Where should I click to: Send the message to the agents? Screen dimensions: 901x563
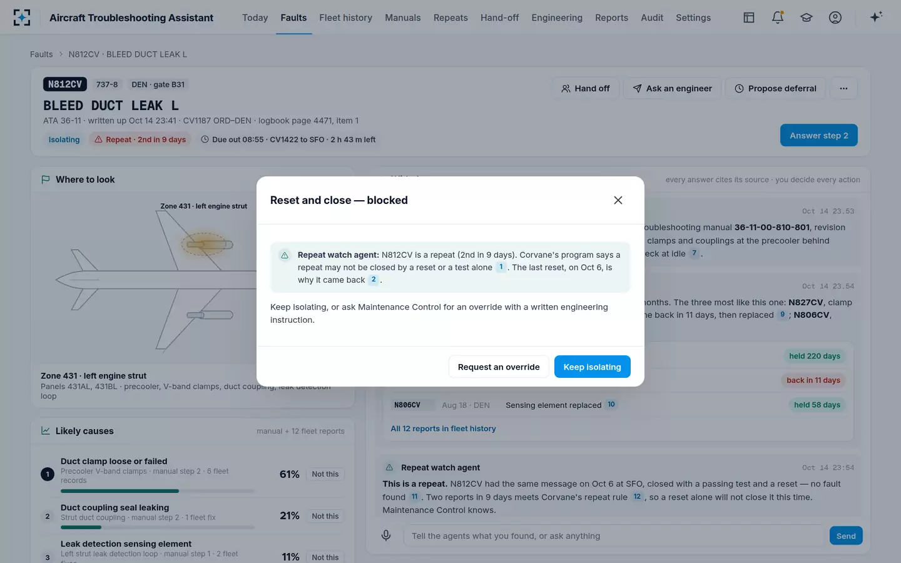pyautogui.click(x=846, y=535)
